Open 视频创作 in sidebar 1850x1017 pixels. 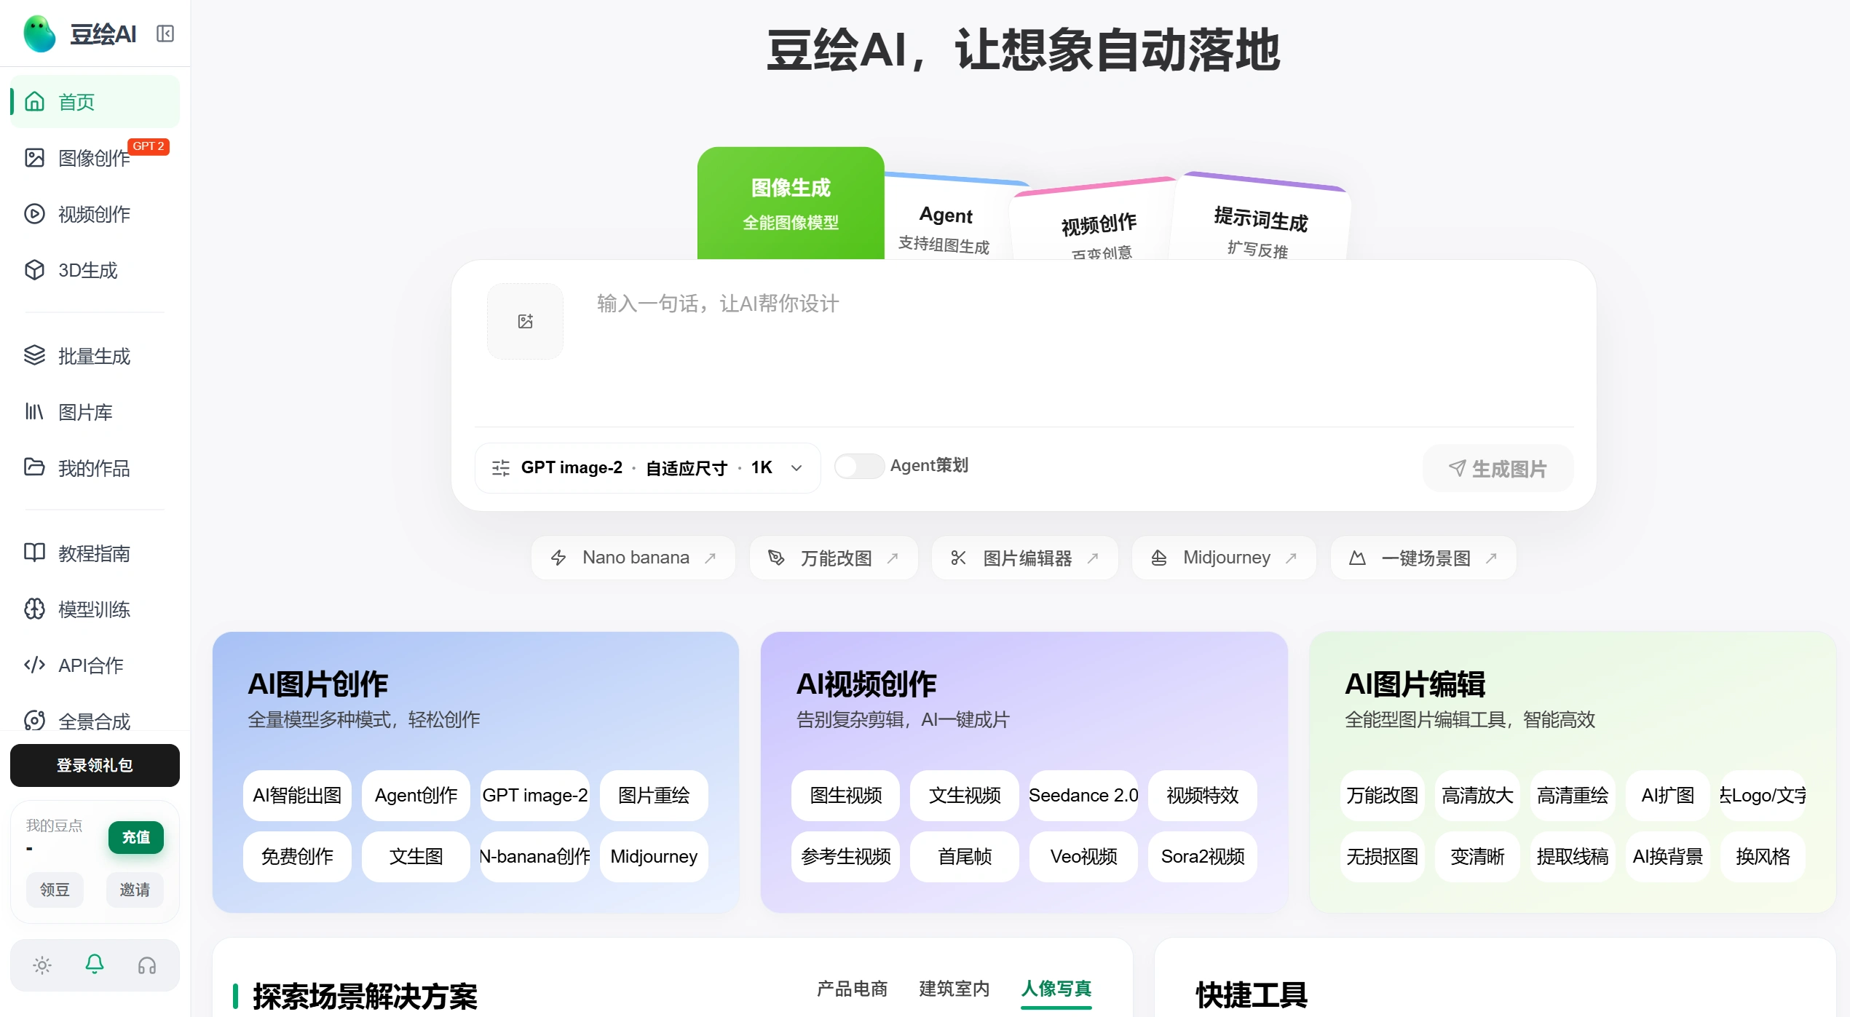95,214
